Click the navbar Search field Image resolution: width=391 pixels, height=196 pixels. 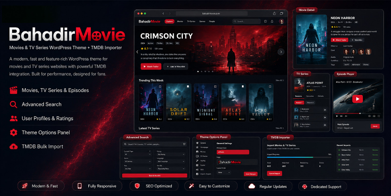[x=246, y=21]
